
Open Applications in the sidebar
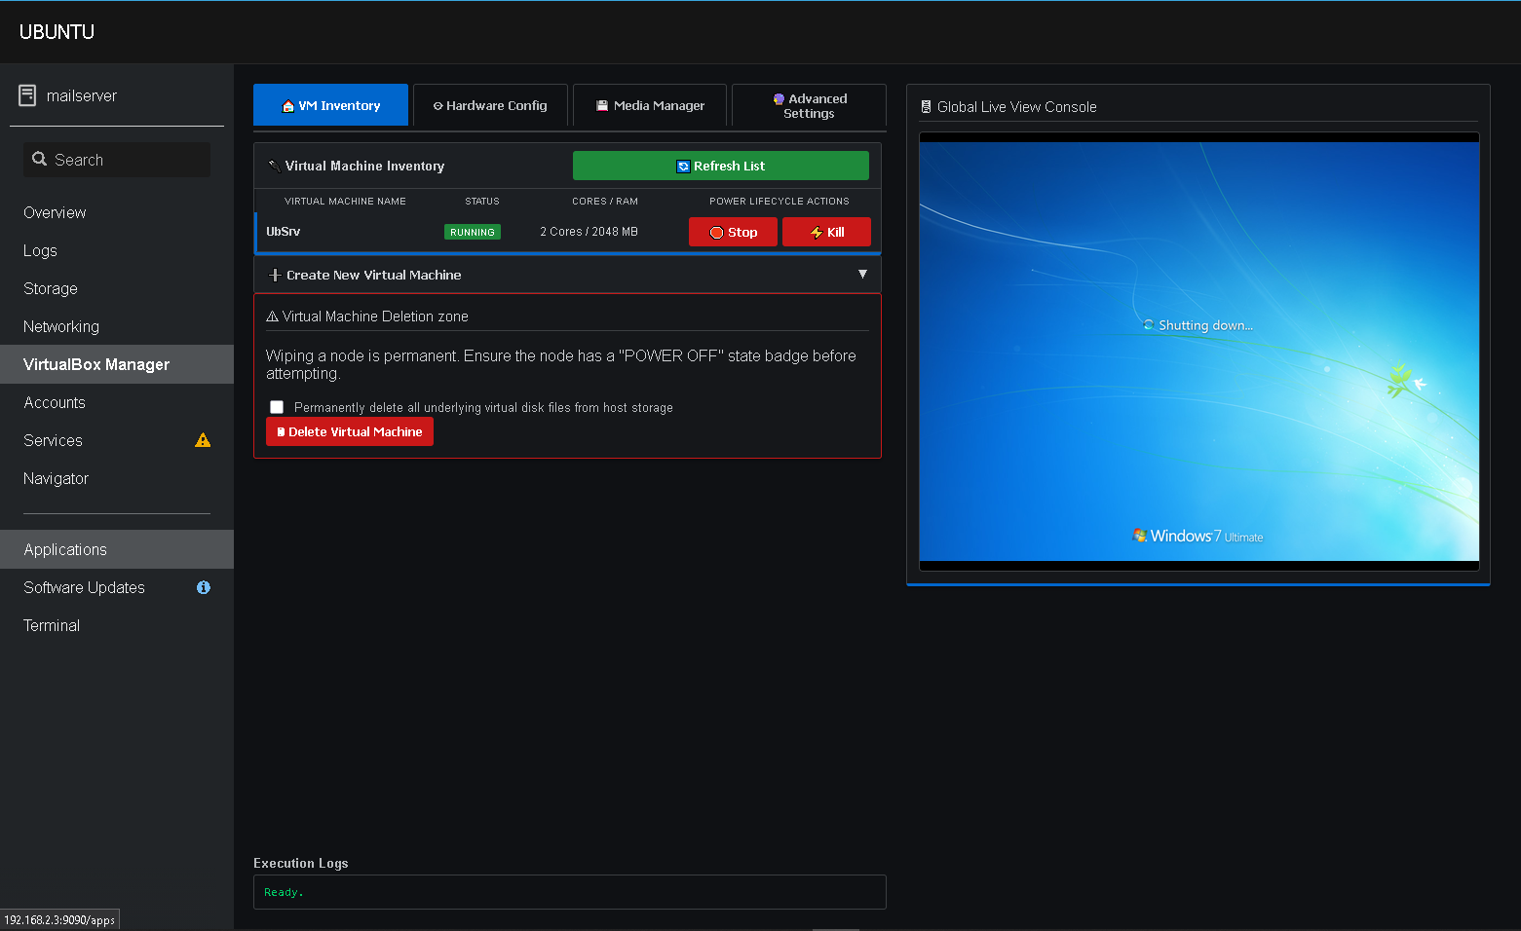pos(117,549)
